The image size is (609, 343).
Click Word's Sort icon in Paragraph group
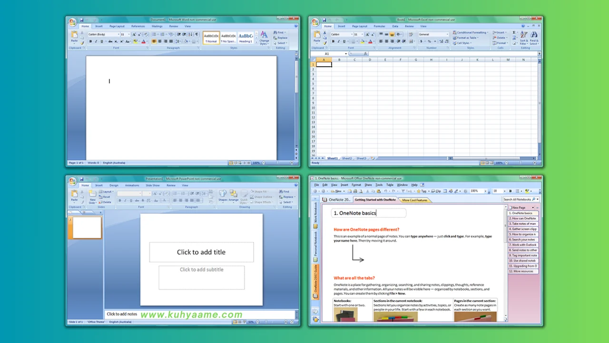190,34
